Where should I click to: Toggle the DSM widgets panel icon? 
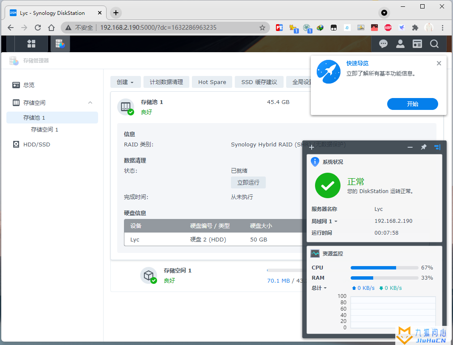tap(417, 44)
